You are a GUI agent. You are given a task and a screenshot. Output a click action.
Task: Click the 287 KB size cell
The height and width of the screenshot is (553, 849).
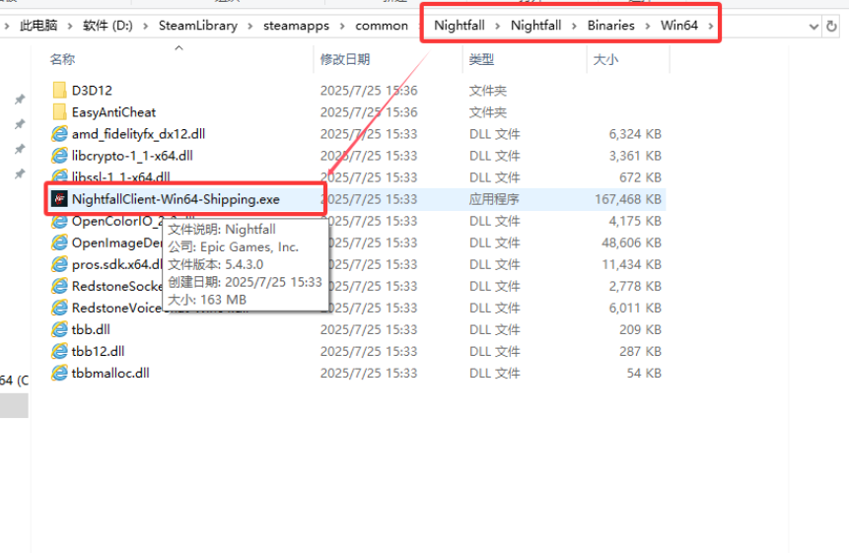point(641,351)
